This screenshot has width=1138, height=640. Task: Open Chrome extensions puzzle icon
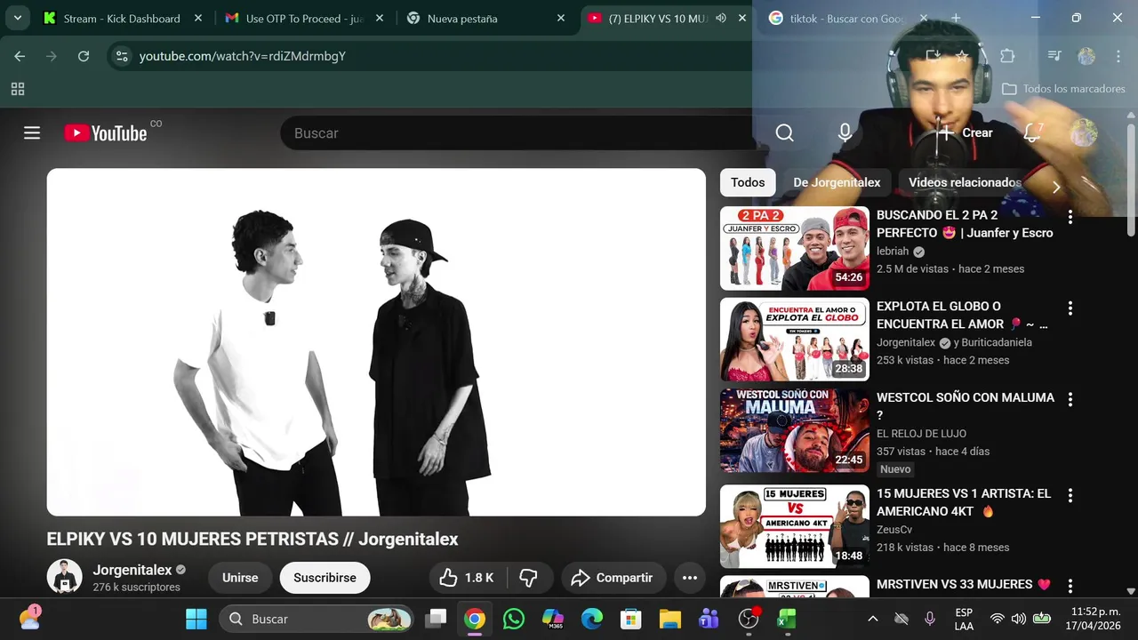(x=1007, y=56)
